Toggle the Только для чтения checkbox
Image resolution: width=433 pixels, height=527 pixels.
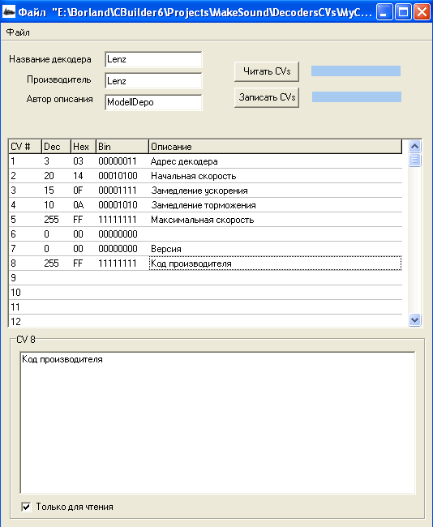26,507
